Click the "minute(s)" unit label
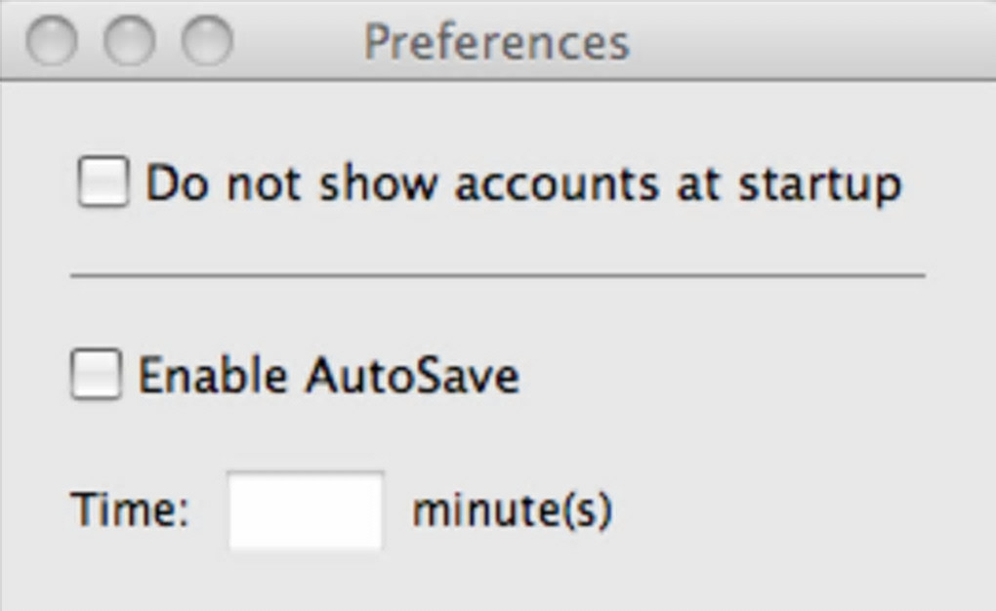This screenshot has height=611, width=996. point(512,510)
